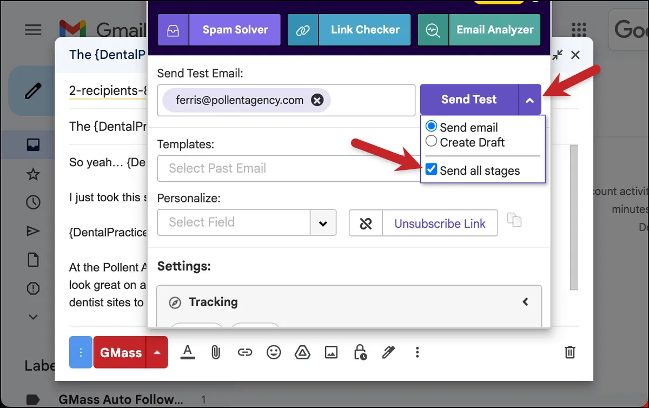Expand the Tracking settings section
This screenshot has width=649, height=408.
click(x=525, y=302)
